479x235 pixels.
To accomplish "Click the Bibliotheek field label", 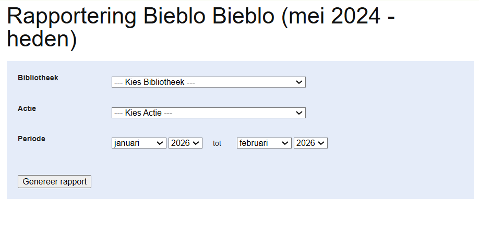I will tap(38, 78).
